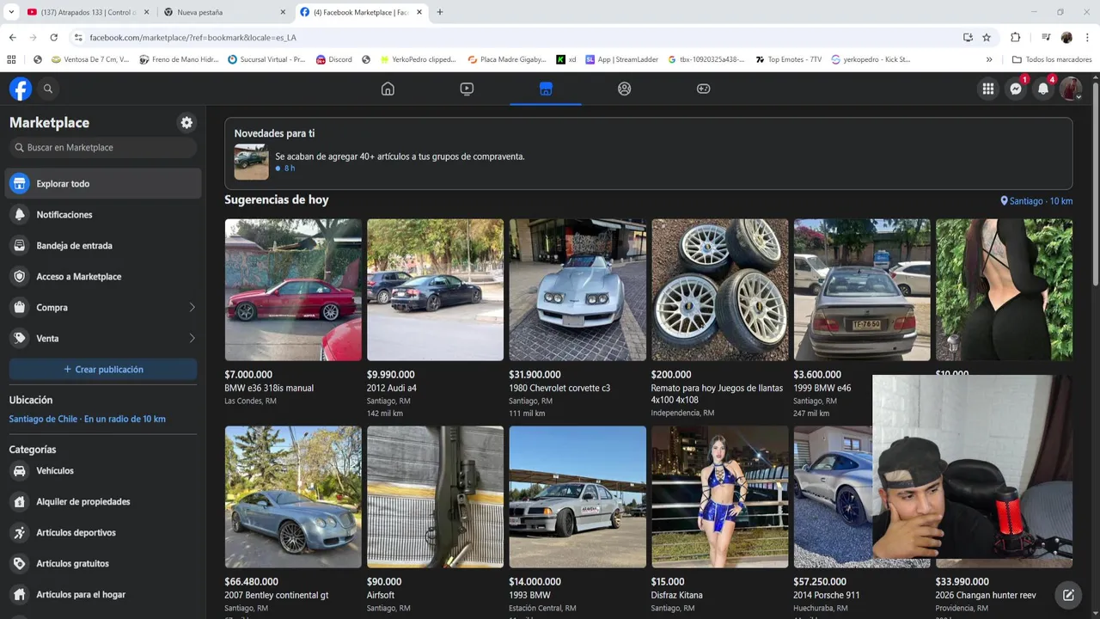Open a new browser tab plus button
Viewport: 1100px width, 619px height.
(440, 12)
